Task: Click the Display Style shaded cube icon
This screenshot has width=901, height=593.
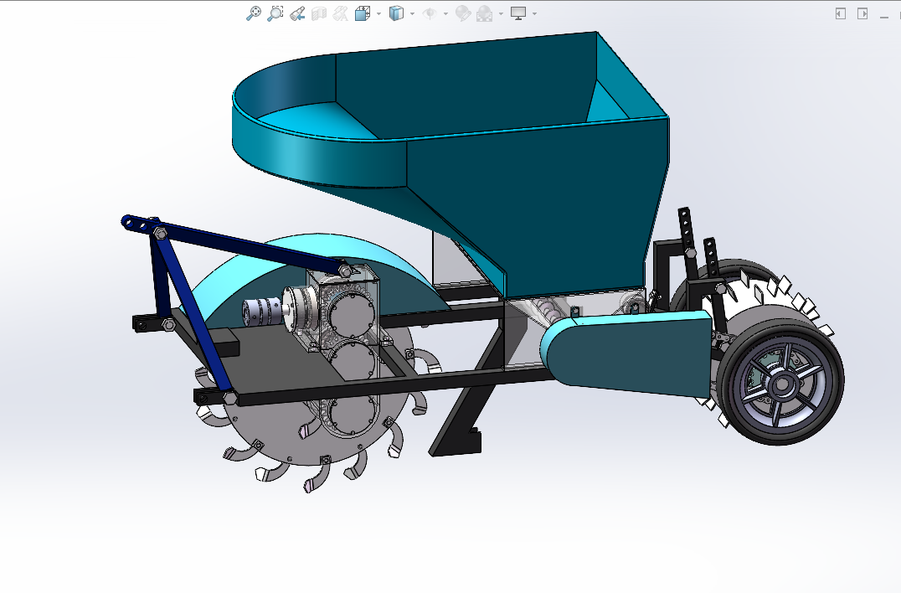Action: coord(396,13)
